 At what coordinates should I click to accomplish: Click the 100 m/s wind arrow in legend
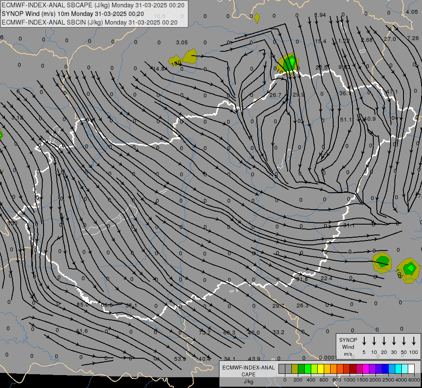(x=414, y=341)
